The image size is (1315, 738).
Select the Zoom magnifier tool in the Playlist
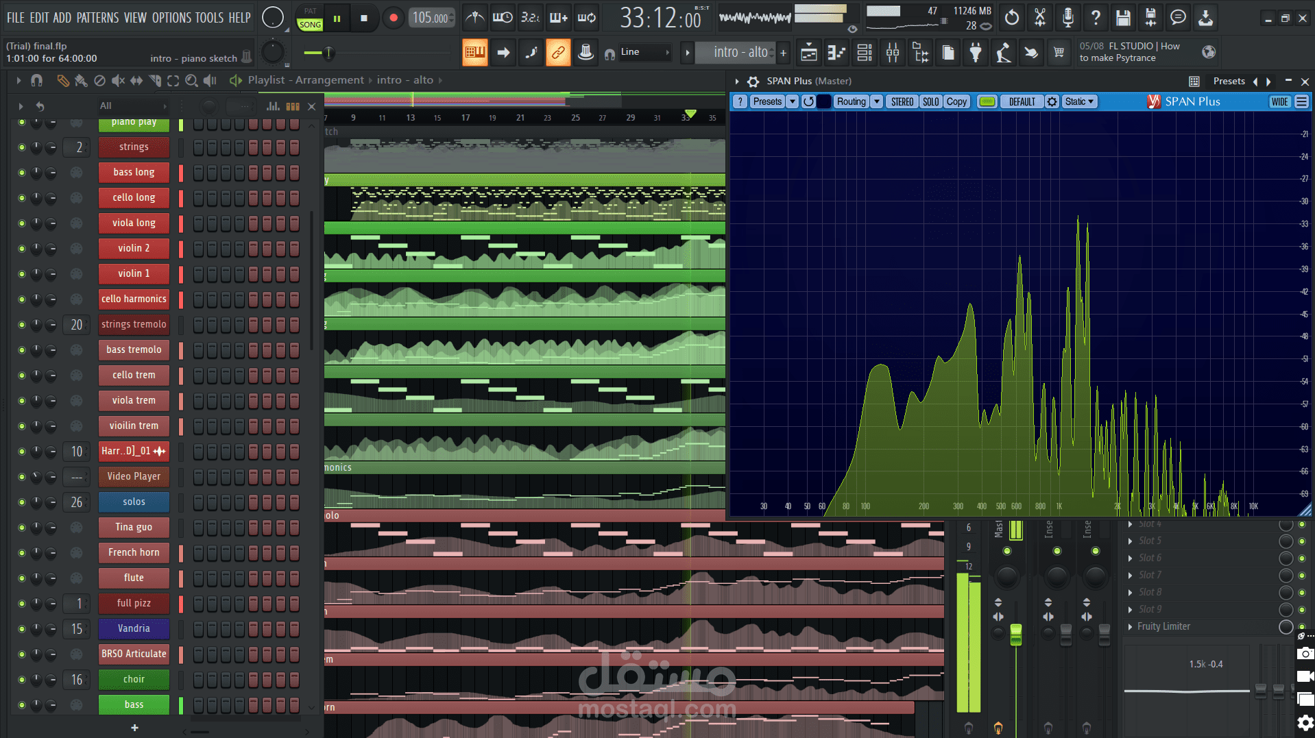pyautogui.click(x=191, y=81)
